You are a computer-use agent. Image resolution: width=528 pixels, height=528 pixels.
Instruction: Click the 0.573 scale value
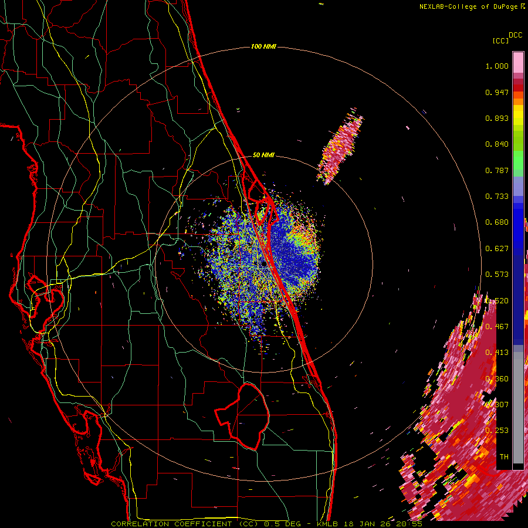[497, 275]
